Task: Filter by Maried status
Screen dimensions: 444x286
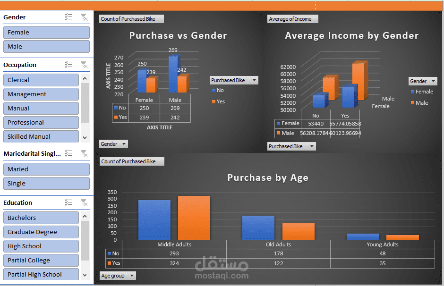Action: 46,169
